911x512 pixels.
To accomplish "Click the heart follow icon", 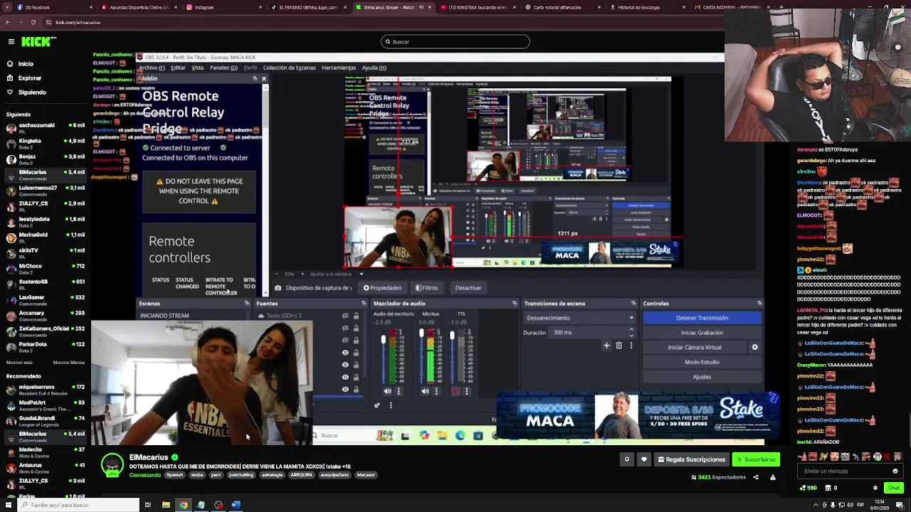I will pos(644,459).
